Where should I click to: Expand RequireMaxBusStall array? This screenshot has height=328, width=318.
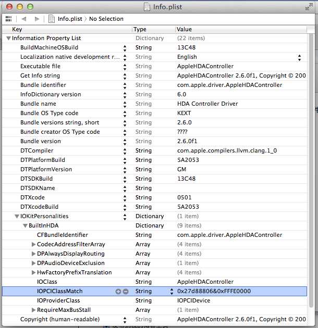pyautogui.click(x=33, y=310)
